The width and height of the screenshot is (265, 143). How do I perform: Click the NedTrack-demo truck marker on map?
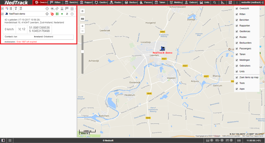(x=162, y=49)
